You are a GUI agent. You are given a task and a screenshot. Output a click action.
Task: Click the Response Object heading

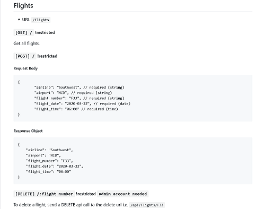(x=28, y=131)
